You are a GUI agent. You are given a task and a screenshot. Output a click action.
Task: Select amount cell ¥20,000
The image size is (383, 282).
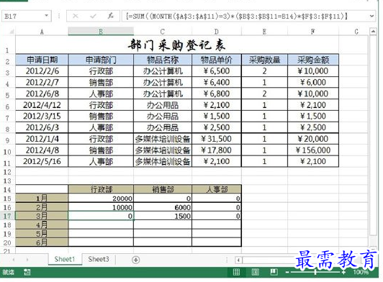click(313, 139)
